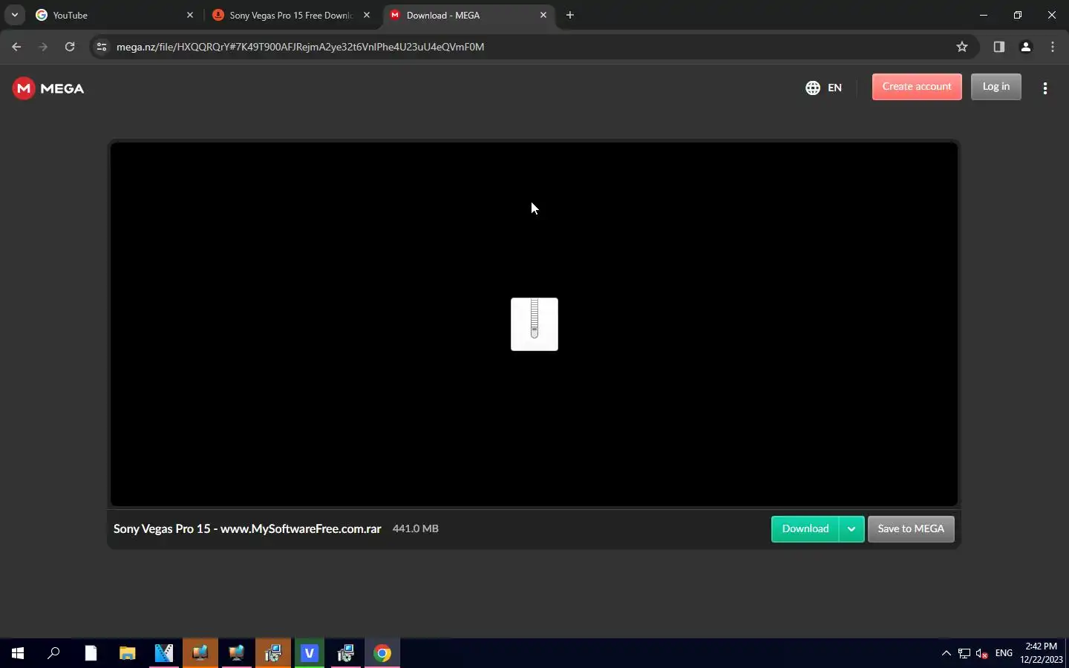Screen dimensions: 1069x668
Task: Open Chrome profile icon
Action: [1026, 47]
